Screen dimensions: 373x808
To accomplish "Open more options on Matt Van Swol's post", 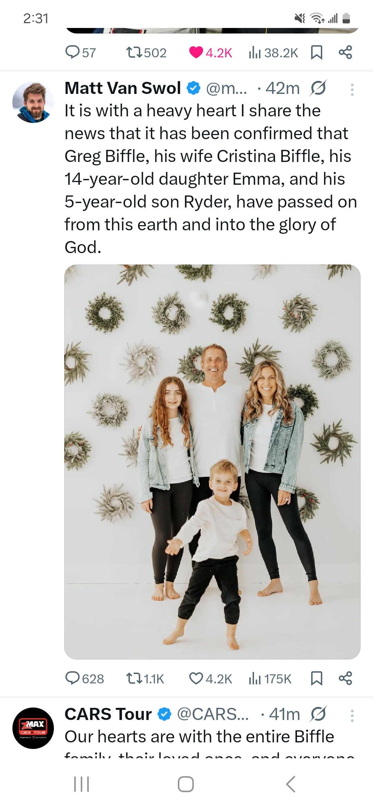I will [x=352, y=89].
